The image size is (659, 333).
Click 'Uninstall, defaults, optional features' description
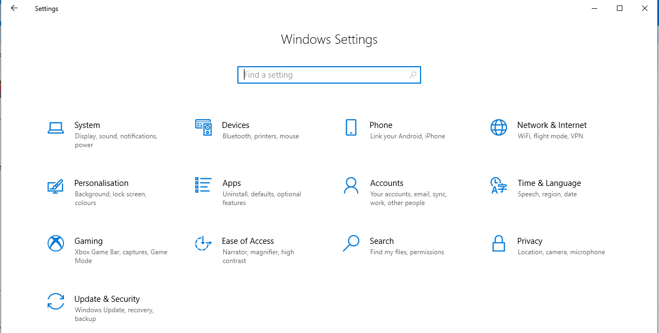[x=262, y=198]
